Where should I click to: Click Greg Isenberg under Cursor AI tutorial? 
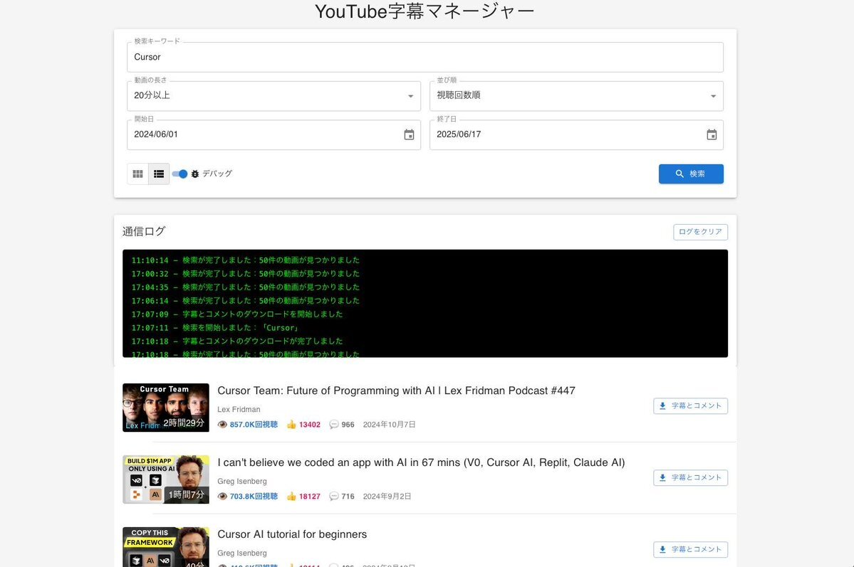[x=242, y=553]
